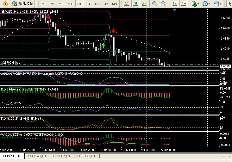232x162 pixels.
Task: Select the H1 timeframe button
Action: point(79,4)
